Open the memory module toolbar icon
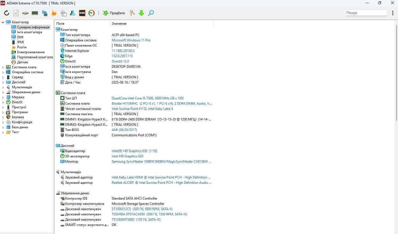 point(35,13)
